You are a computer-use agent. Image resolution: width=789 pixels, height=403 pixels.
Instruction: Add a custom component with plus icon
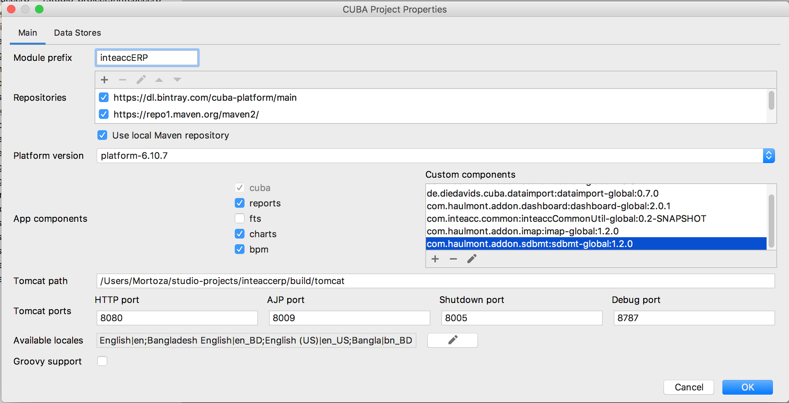click(x=435, y=259)
